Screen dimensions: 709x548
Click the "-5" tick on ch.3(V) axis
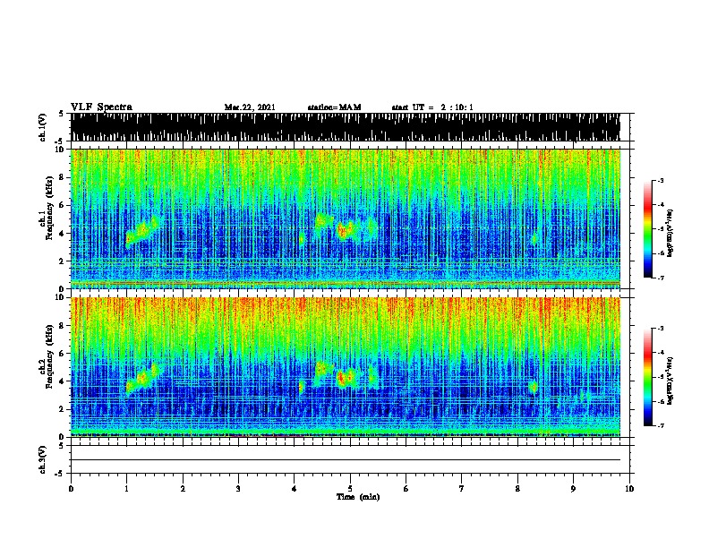pyautogui.click(x=60, y=474)
